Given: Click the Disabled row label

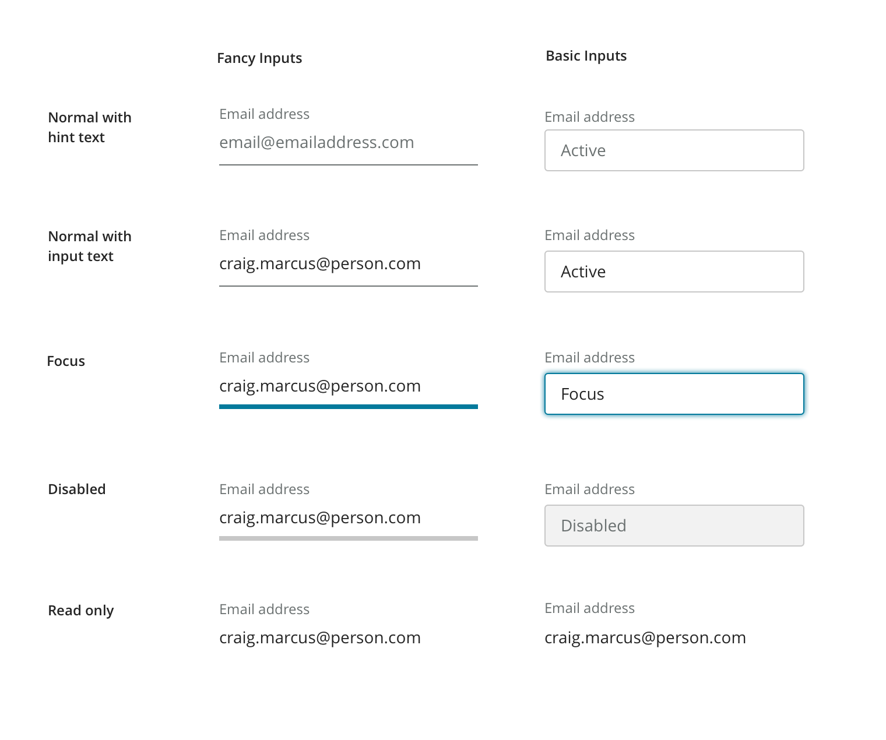Looking at the screenshot, I should tap(76, 489).
